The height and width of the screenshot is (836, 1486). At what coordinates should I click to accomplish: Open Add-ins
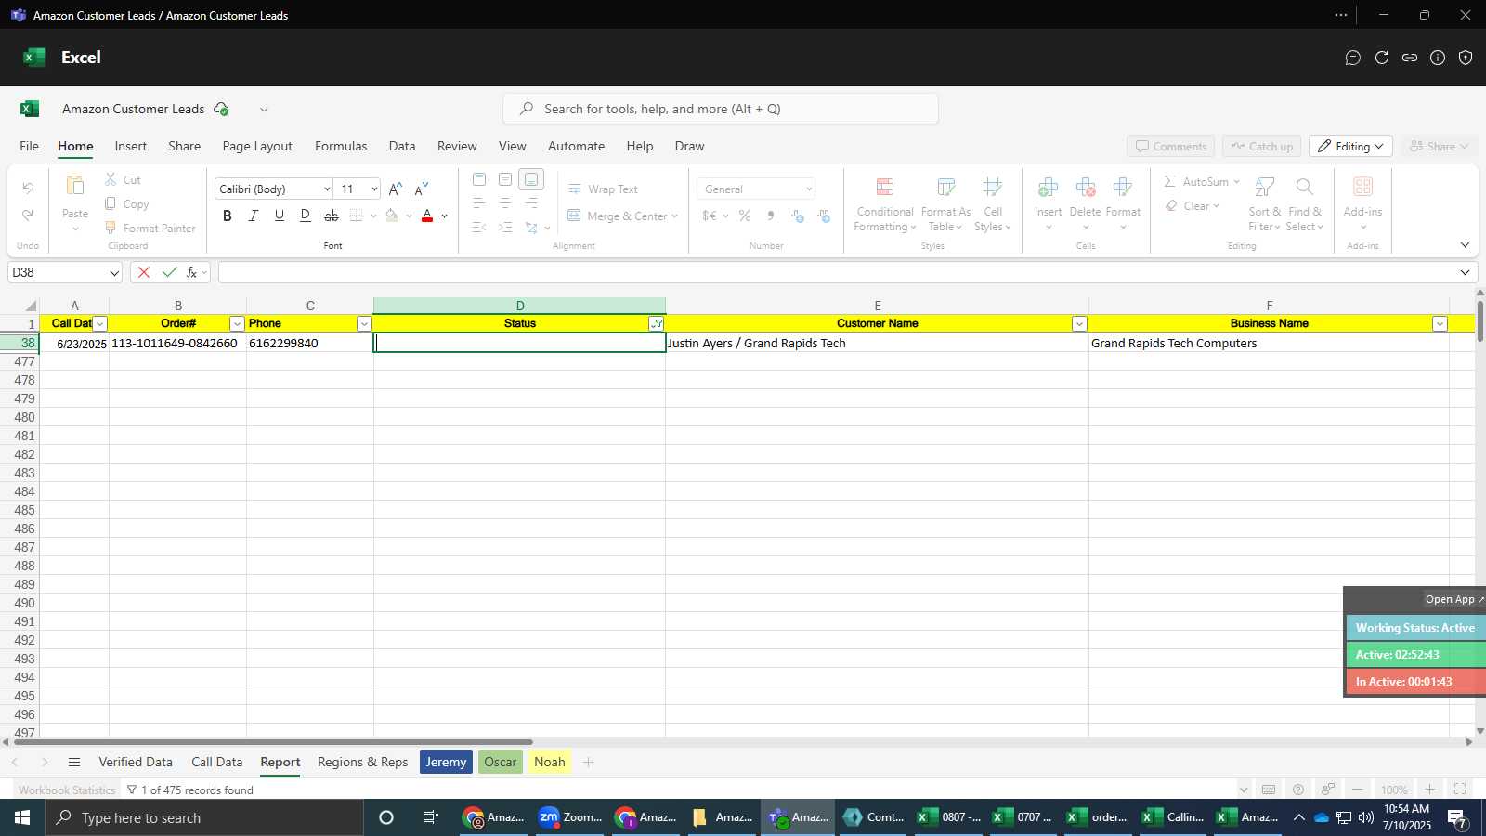point(1362,202)
